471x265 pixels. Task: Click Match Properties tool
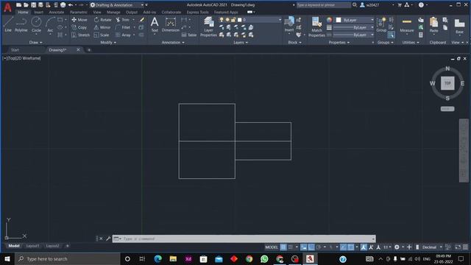[x=316, y=27]
